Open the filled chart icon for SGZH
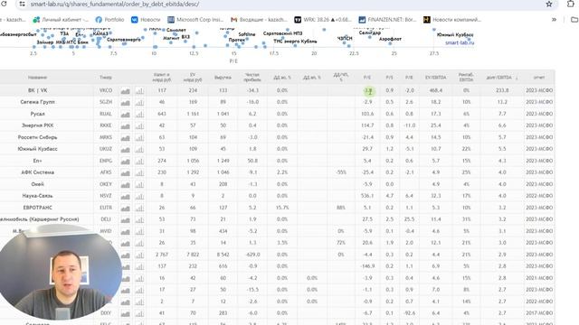Image resolution: width=579 pixels, height=325 pixels. (x=125, y=102)
